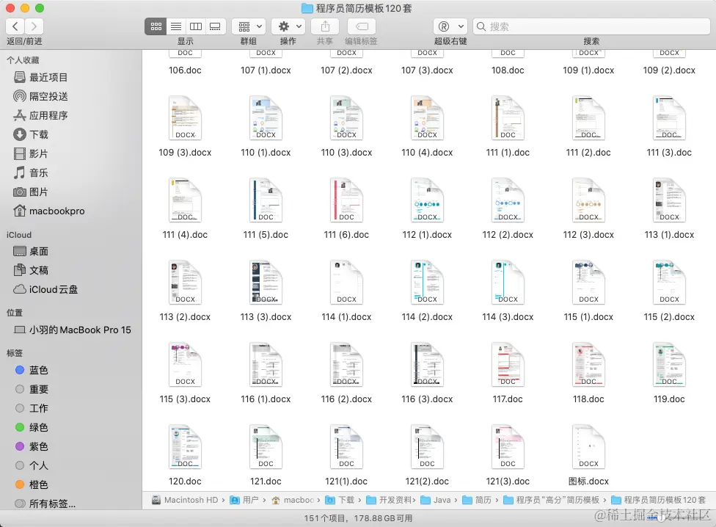
Task: Switch to column view
Action: (x=195, y=26)
